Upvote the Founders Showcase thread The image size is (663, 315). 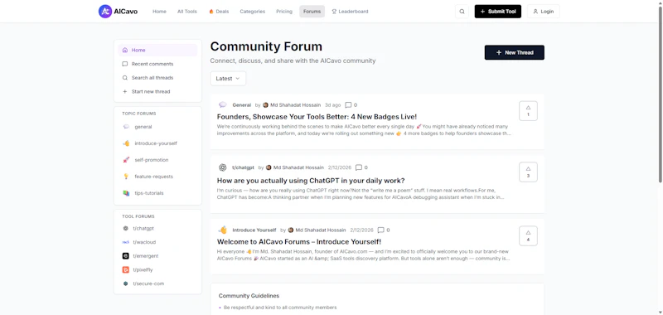coord(528,111)
